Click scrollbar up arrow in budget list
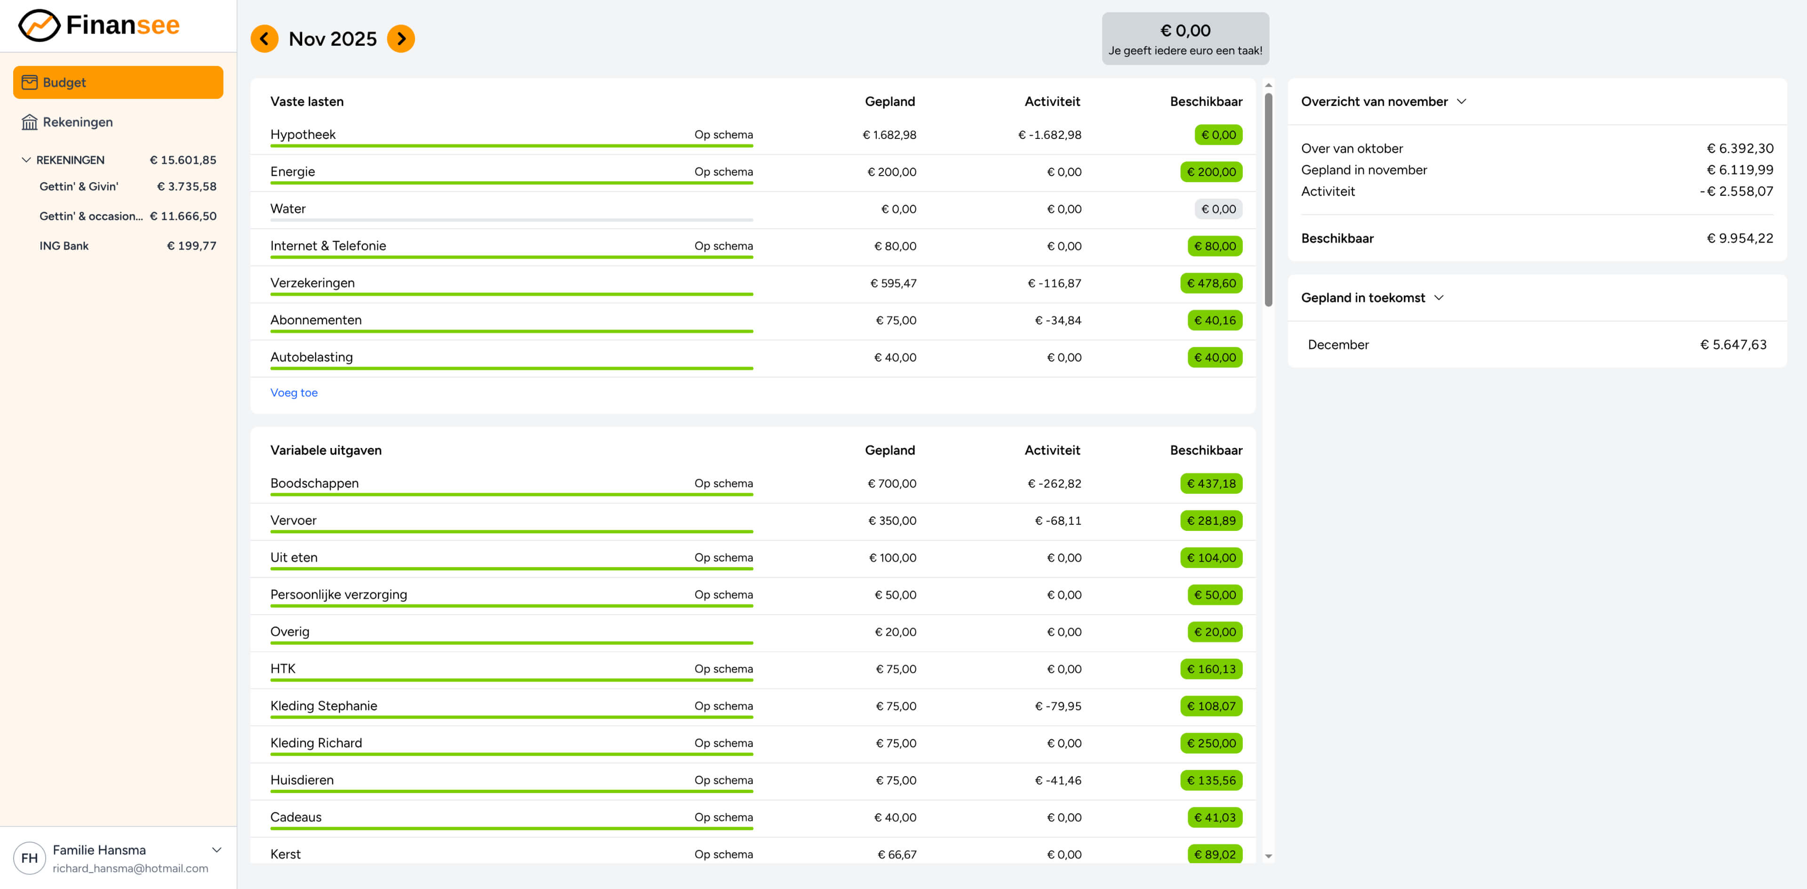This screenshot has height=889, width=1807. point(1268,85)
